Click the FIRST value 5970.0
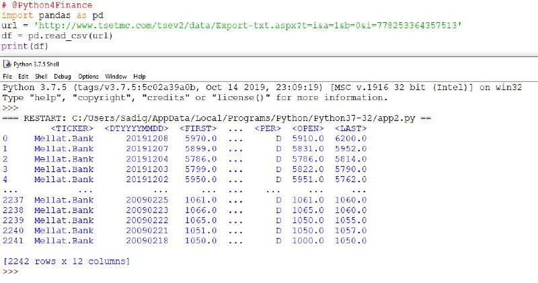The width and height of the screenshot is (538, 283). click(200, 138)
